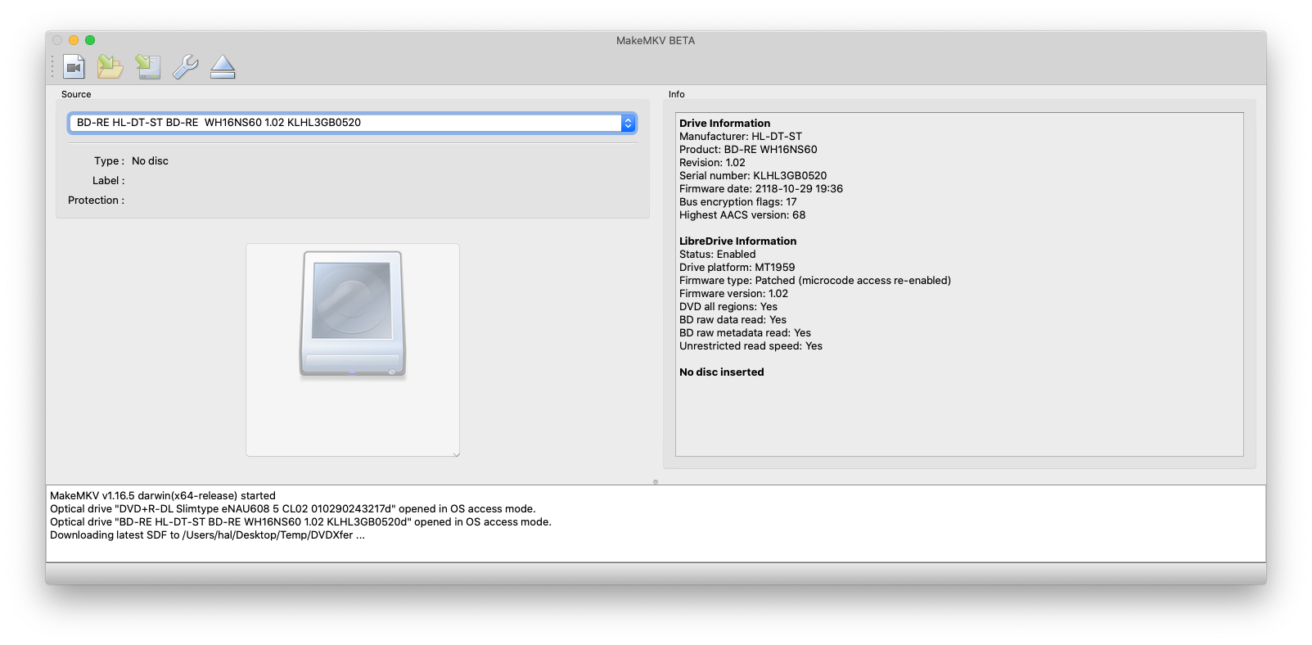Click 'Downloading latest SDF' log line
The height and width of the screenshot is (645, 1312).
(207, 535)
